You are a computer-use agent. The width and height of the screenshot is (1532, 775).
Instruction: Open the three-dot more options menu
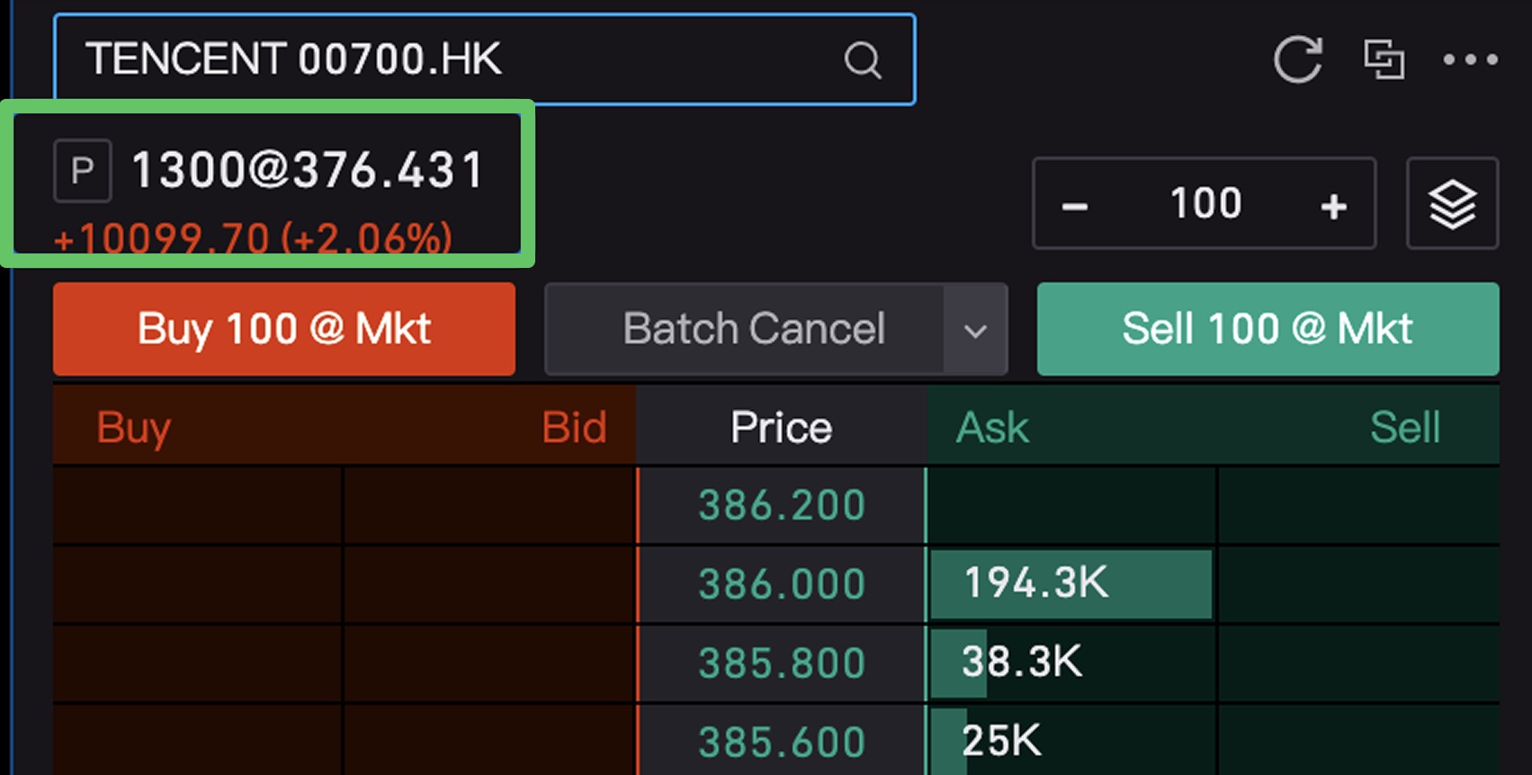tap(1470, 60)
